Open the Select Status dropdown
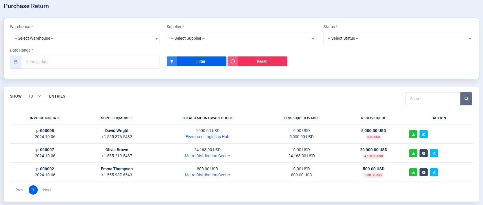The width and height of the screenshot is (483, 205). pyautogui.click(x=398, y=39)
